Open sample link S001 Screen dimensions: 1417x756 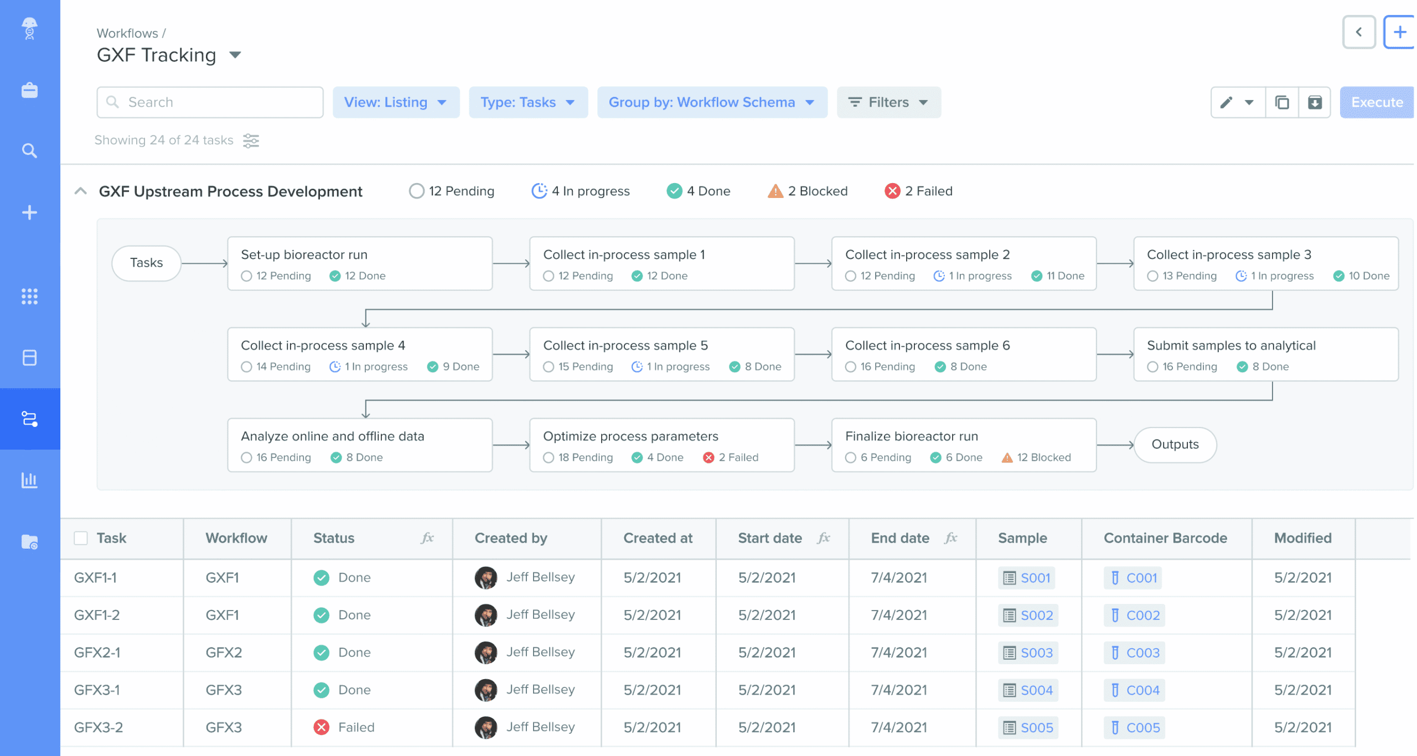pos(1027,577)
